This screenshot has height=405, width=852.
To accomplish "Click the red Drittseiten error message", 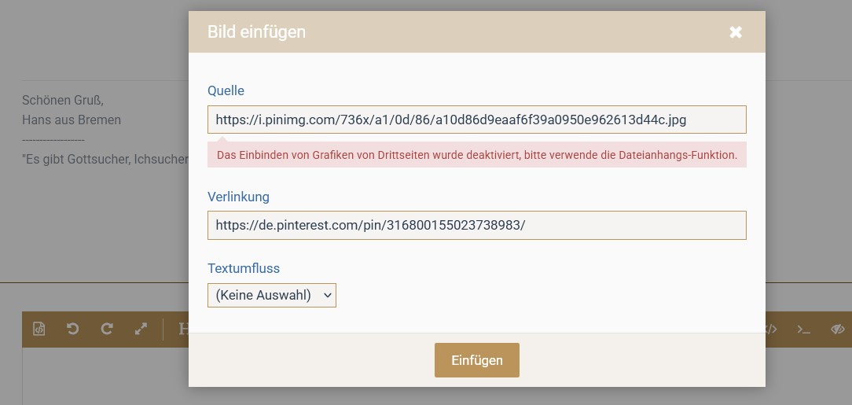I will (x=476, y=155).
